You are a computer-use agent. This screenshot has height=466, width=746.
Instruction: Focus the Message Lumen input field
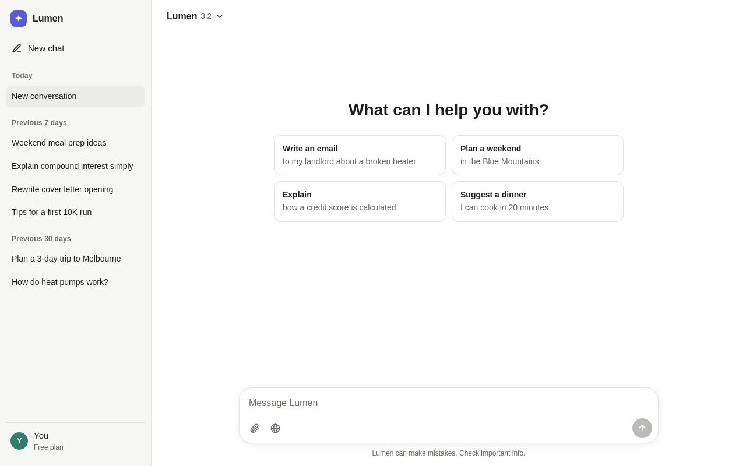click(x=449, y=403)
